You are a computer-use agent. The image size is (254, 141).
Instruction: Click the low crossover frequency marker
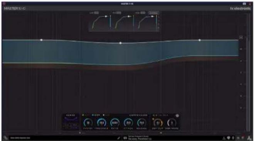tap(80, 133)
